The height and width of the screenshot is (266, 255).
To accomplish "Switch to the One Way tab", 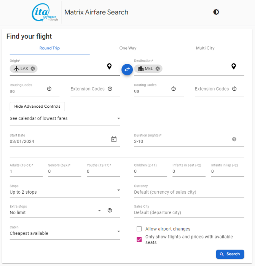I will (x=128, y=48).
